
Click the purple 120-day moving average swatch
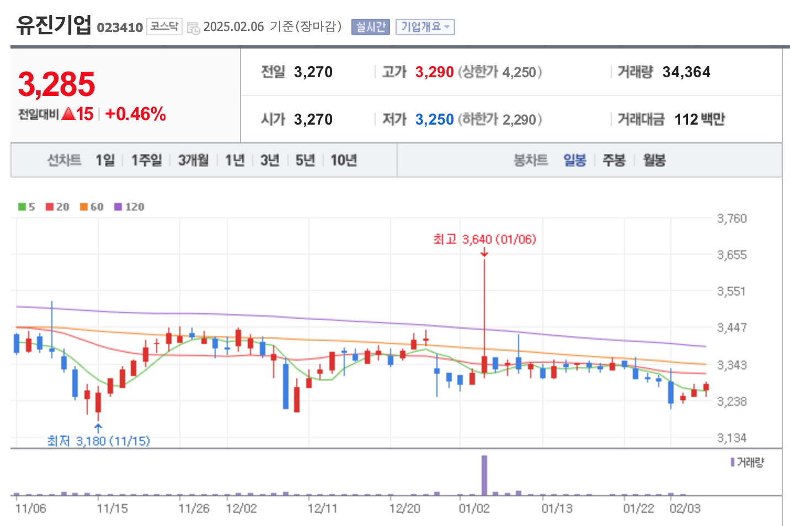118,207
